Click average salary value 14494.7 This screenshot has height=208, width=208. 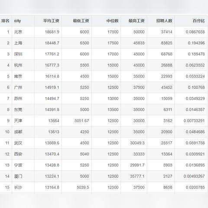(52, 98)
